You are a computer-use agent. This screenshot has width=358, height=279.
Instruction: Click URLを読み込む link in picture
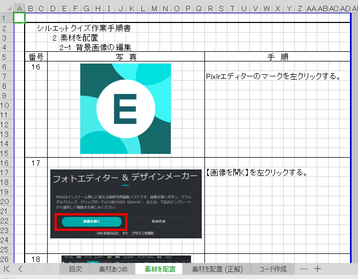coord(108,233)
